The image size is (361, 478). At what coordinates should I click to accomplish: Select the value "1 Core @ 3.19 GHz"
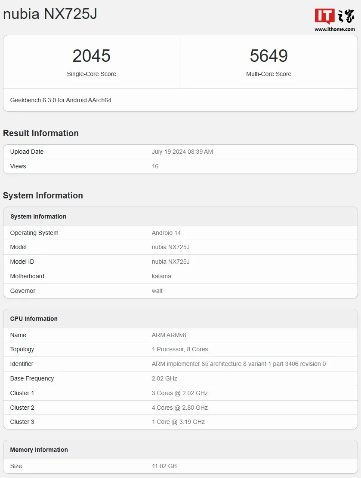click(x=179, y=422)
